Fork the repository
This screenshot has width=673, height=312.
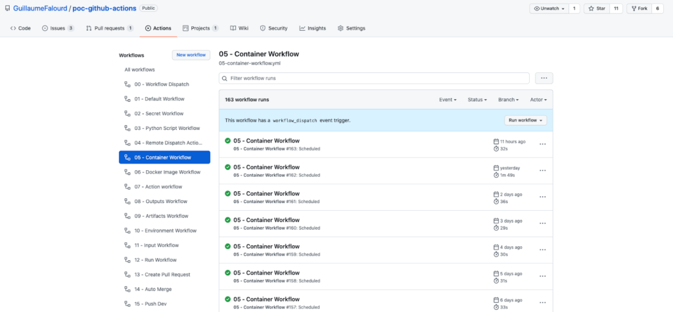pos(639,9)
